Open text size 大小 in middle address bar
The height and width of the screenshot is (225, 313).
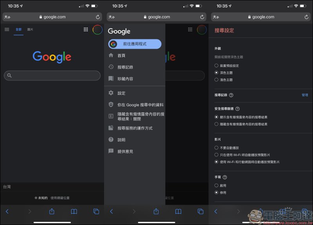[112, 17]
